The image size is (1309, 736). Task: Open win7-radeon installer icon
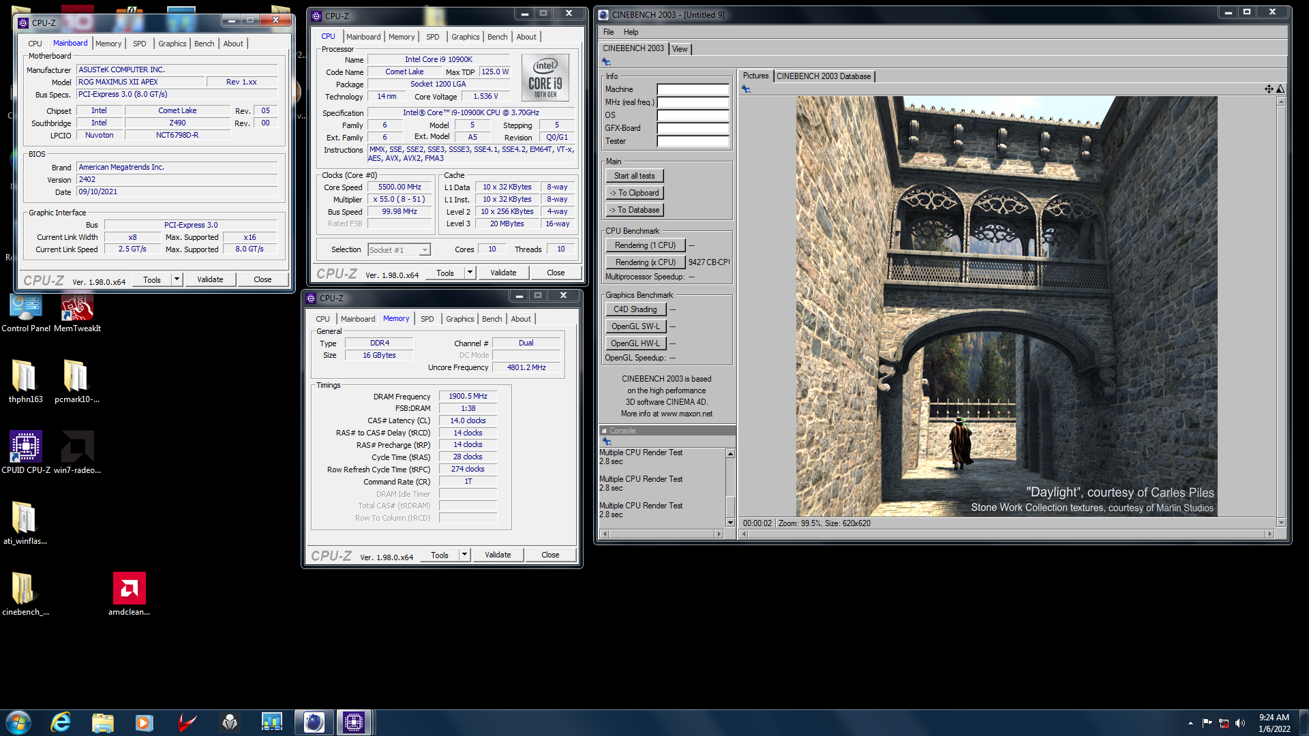tap(77, 453)
